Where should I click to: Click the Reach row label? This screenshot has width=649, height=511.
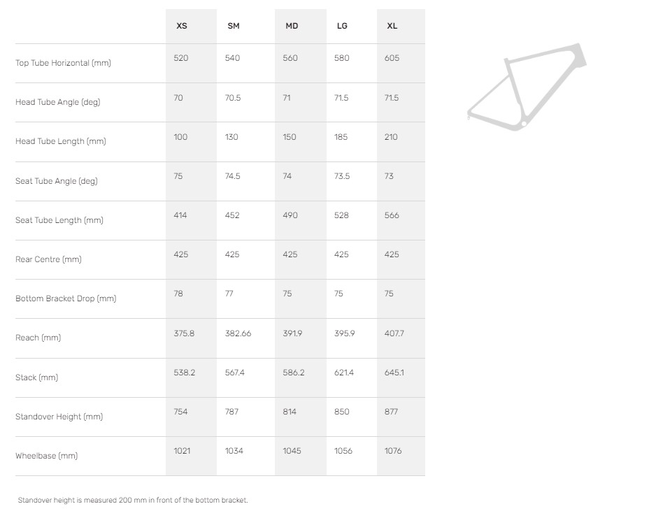[38, 338]
